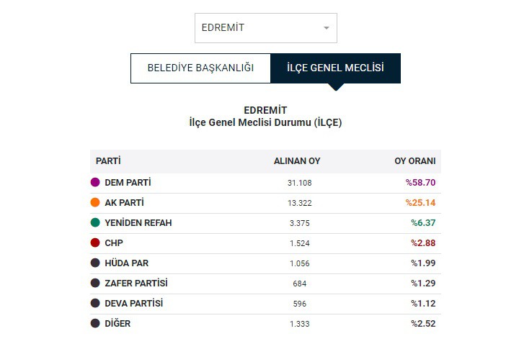
Task: Click CHP vote count 1.524
Action: [300, 243]
